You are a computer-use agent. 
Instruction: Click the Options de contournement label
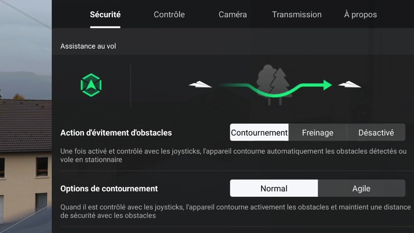point(109,189)
